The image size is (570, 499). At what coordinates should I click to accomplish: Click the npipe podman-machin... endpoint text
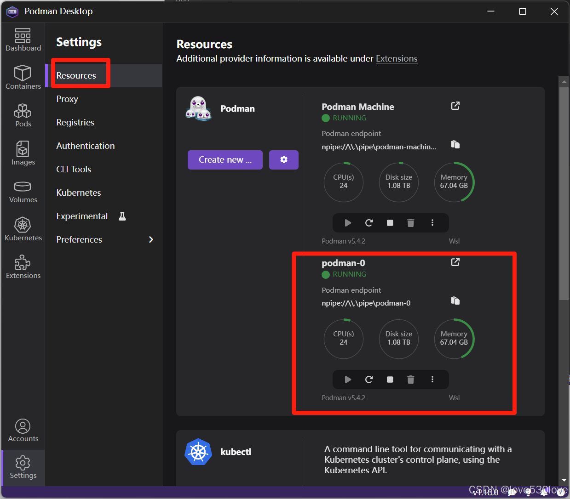tap(379, 147)
